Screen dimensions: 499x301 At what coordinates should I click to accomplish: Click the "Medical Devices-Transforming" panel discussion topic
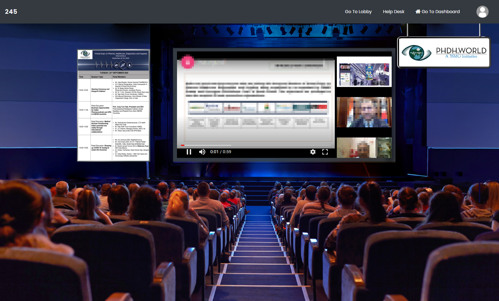coord(101,127)
